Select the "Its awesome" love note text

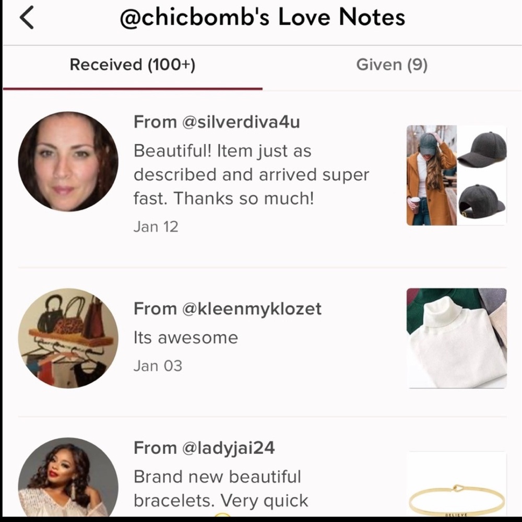pos(186,338)
